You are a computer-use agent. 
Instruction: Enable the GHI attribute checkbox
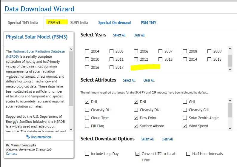point(185,102)
